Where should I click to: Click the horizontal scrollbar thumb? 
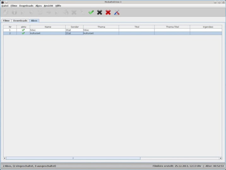73,158
